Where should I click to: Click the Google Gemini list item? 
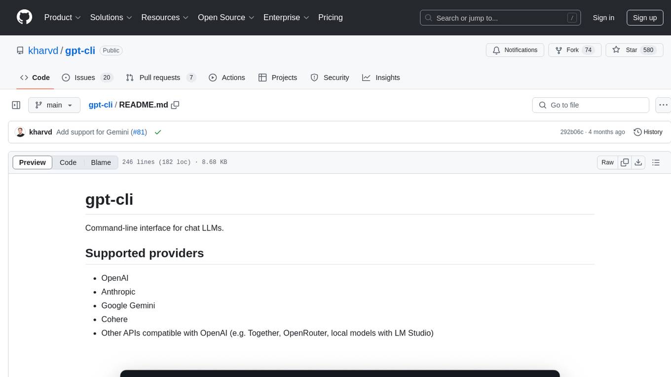(x=128, y=305)
